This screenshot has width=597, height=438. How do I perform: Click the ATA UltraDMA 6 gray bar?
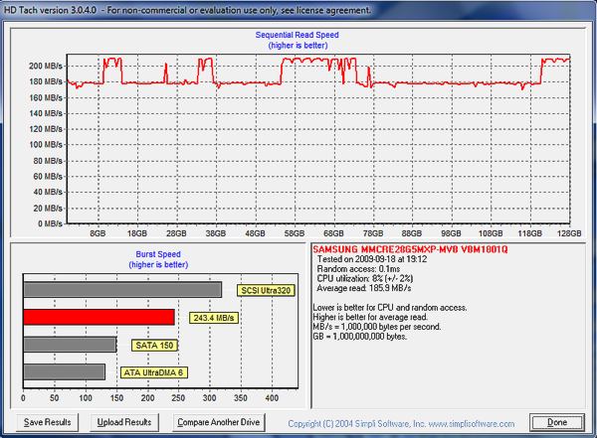(x=65, y=371)
